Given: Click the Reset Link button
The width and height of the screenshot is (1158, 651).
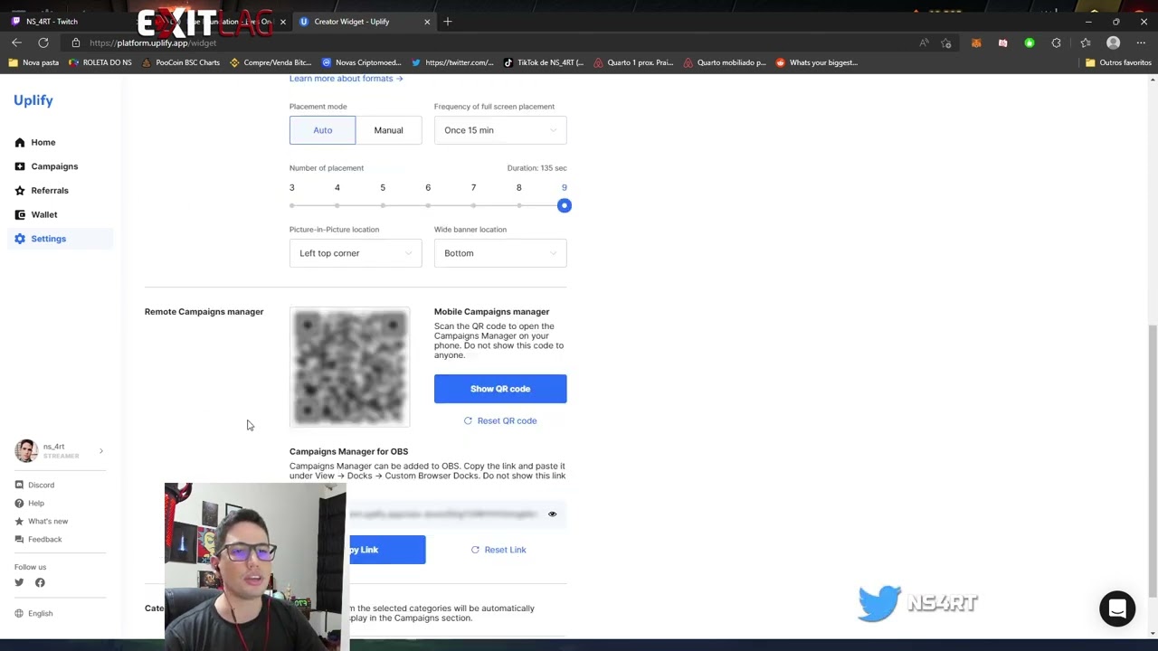Looking at the screenshot, I should coord(498,550).
